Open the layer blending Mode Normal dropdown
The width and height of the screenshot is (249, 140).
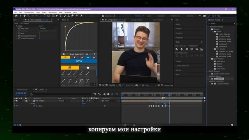62,101
